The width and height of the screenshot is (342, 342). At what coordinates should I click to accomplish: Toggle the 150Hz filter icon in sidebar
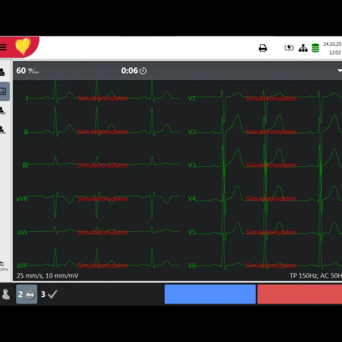(3, 266)
